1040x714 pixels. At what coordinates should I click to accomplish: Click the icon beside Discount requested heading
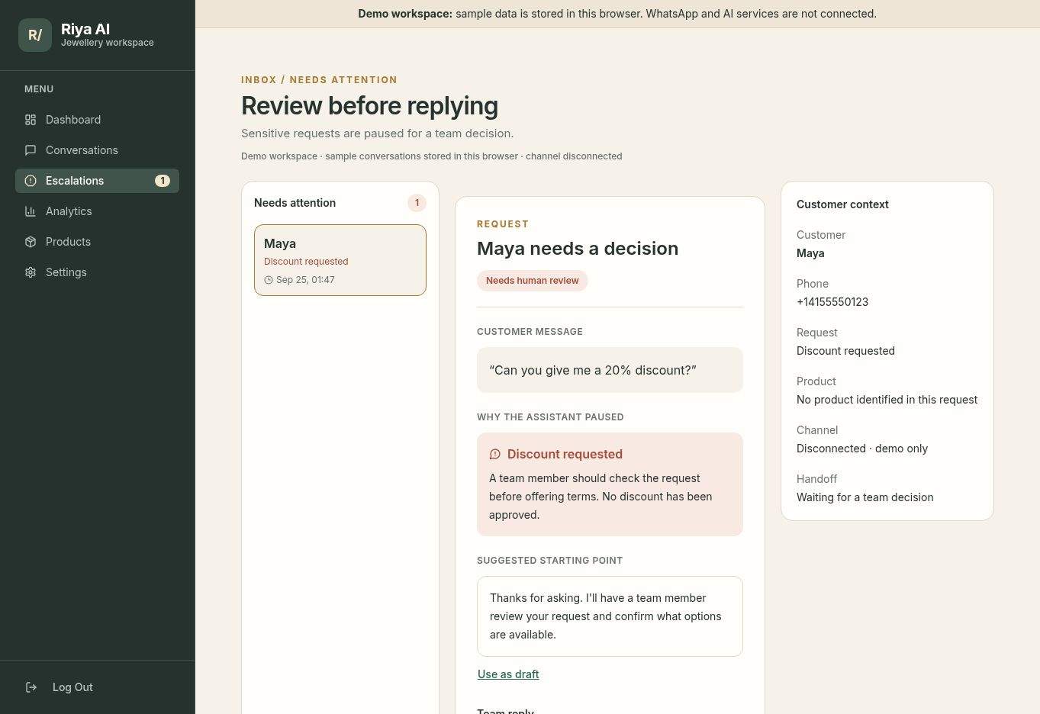[495, 454]
